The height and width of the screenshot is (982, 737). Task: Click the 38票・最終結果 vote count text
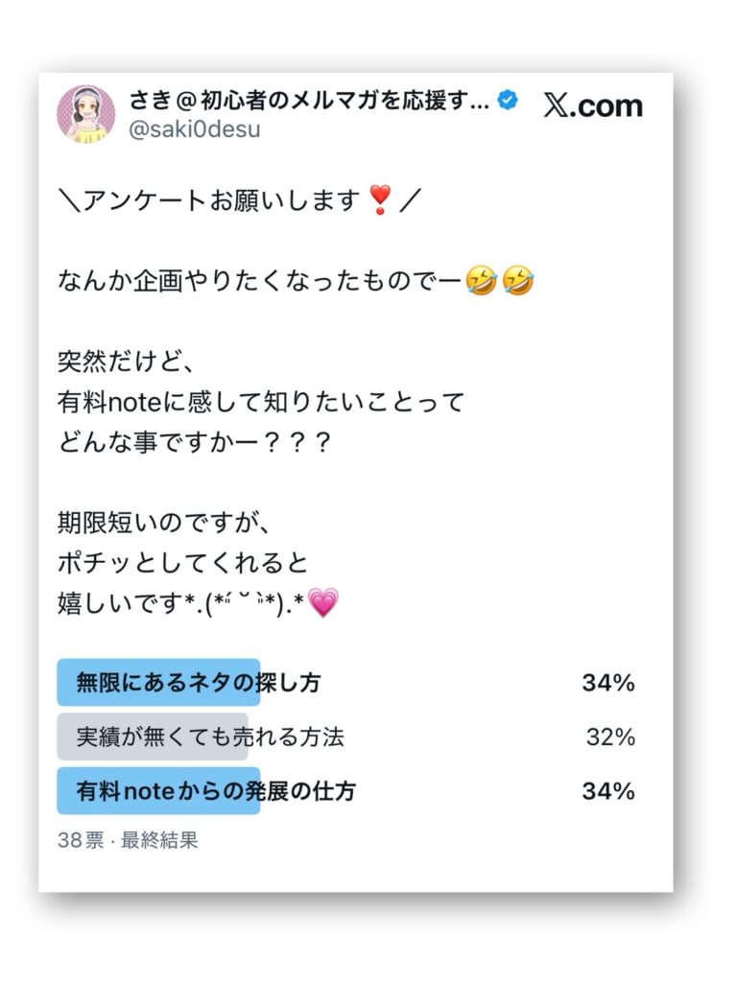point(128,840)
